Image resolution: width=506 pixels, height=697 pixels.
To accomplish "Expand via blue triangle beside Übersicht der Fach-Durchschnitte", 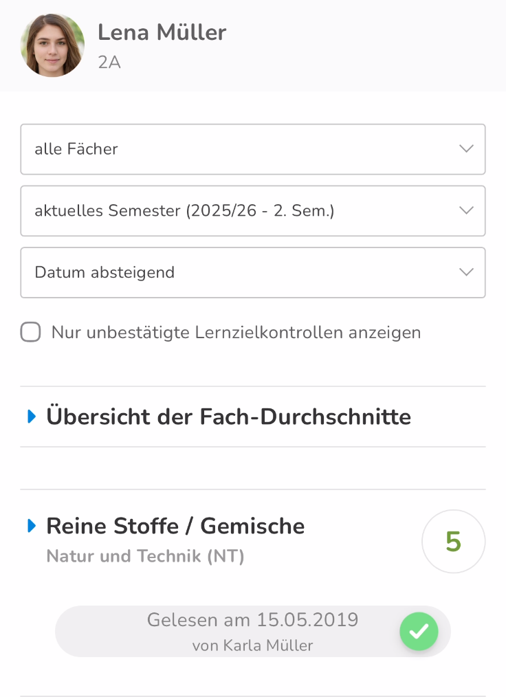I will click(x=32, y=417).
